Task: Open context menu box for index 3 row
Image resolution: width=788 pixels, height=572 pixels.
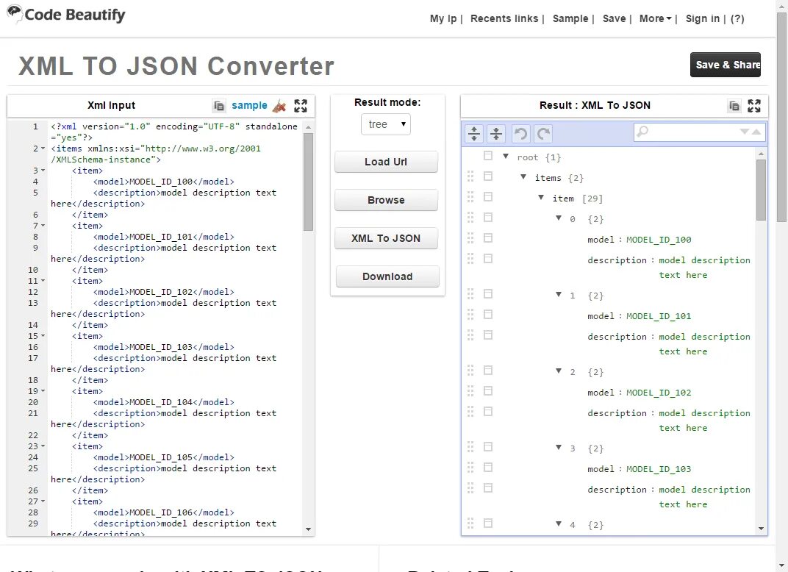Action: 488,447
